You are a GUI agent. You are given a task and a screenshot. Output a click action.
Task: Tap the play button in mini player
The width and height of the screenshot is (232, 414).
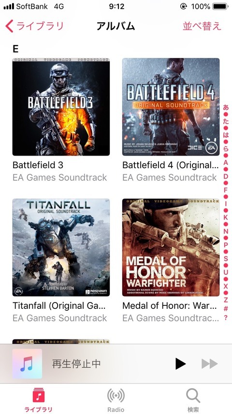click(181, 364)
